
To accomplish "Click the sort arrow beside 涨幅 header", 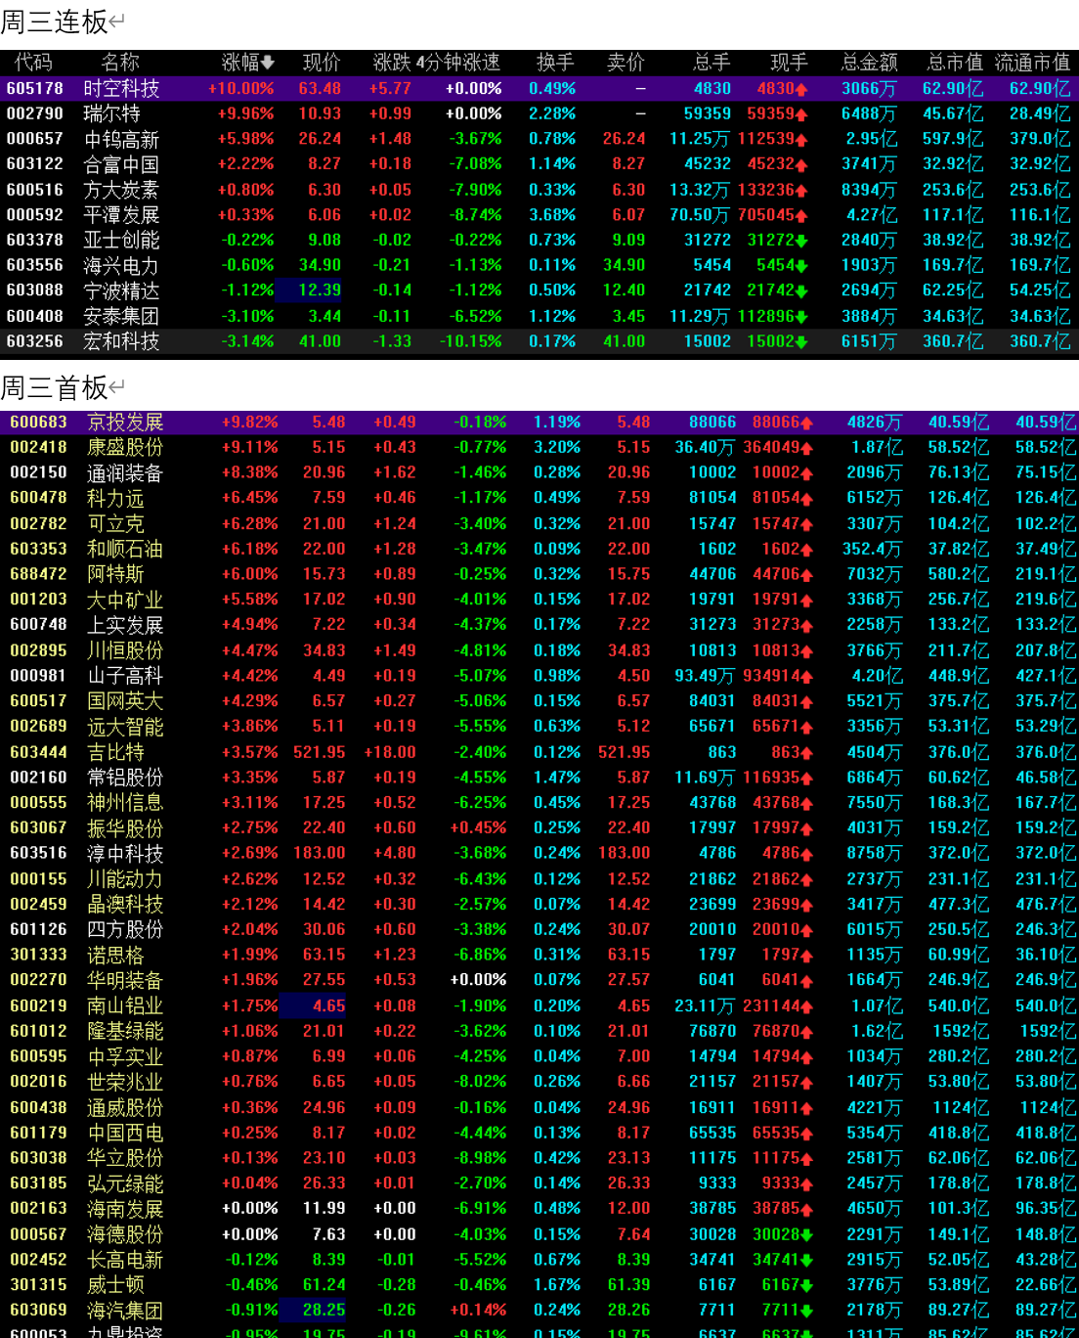I will pyautogui.click(x=268, y=64).
